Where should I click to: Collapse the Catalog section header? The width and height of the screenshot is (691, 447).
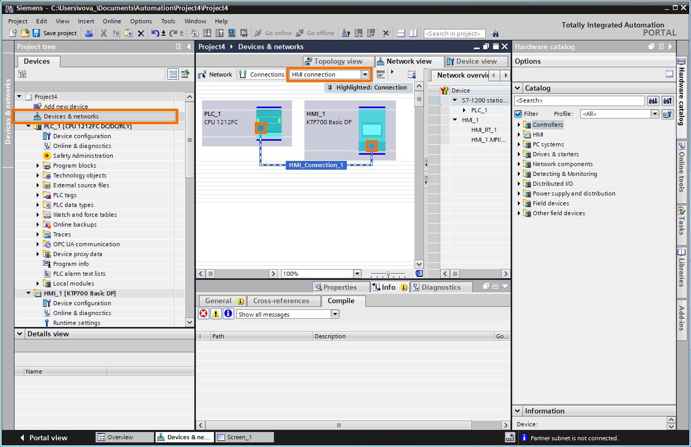point(518,88)
